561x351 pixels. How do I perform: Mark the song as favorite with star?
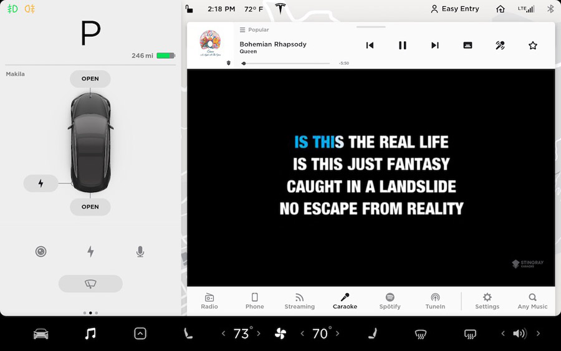(532, 46)
